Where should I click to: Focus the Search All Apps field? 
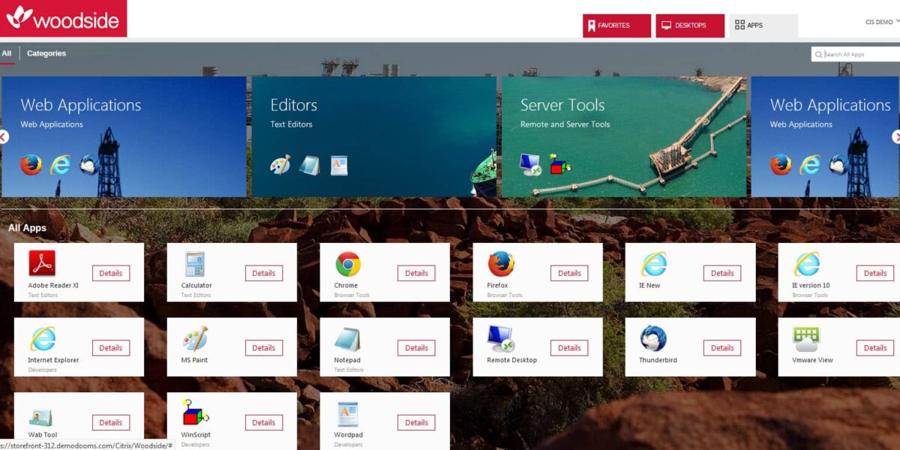coord(856,54)
